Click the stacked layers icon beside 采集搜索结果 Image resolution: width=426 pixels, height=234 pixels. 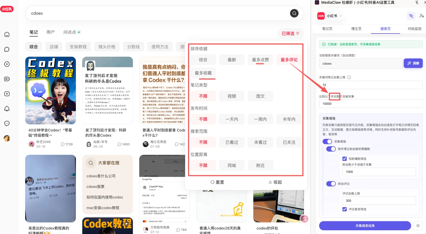point(418,226)
